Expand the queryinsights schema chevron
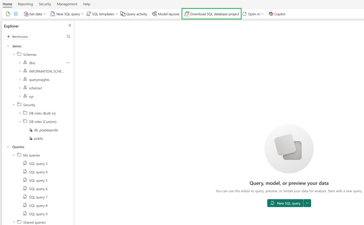The height and width of the screenshot is (225, 364). (20, 79)
